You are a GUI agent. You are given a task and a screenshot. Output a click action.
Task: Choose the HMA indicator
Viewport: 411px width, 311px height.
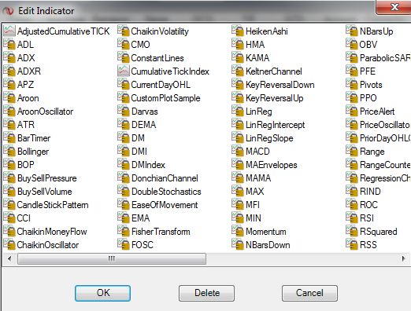coord(255,45)
